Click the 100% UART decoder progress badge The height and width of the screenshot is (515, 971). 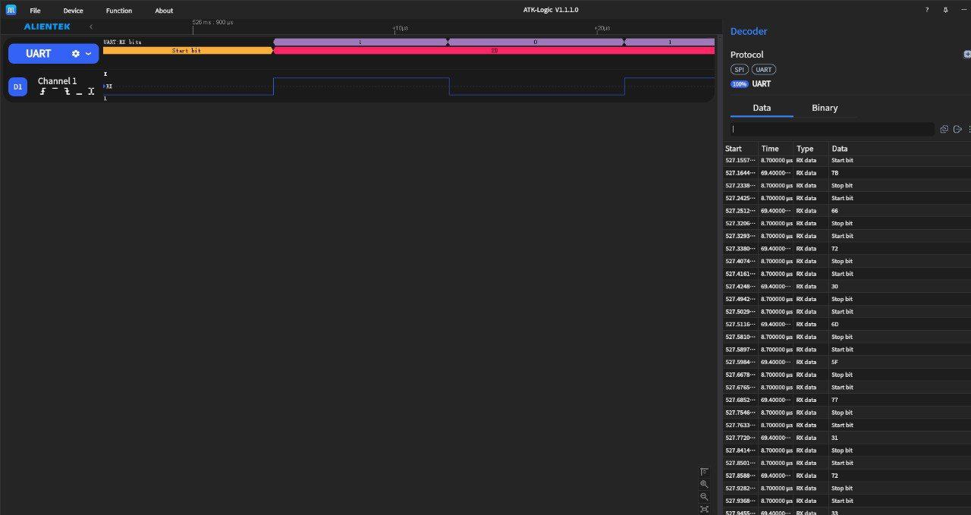(740, 84)
